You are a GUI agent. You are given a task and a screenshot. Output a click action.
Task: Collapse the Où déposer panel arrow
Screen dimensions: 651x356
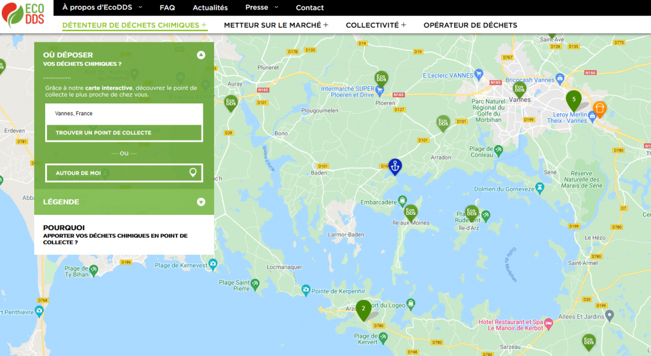201,55
